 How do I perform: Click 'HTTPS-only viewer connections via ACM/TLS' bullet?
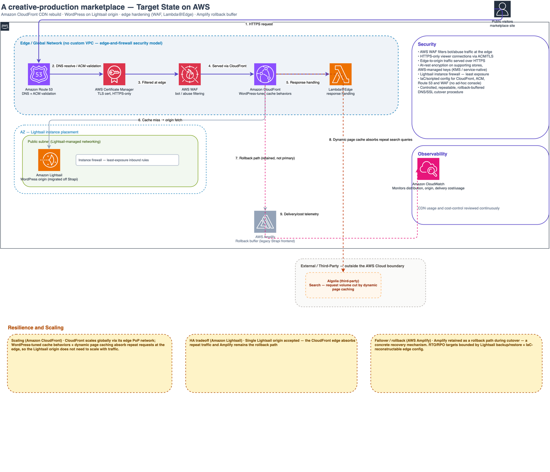(455, 56)
